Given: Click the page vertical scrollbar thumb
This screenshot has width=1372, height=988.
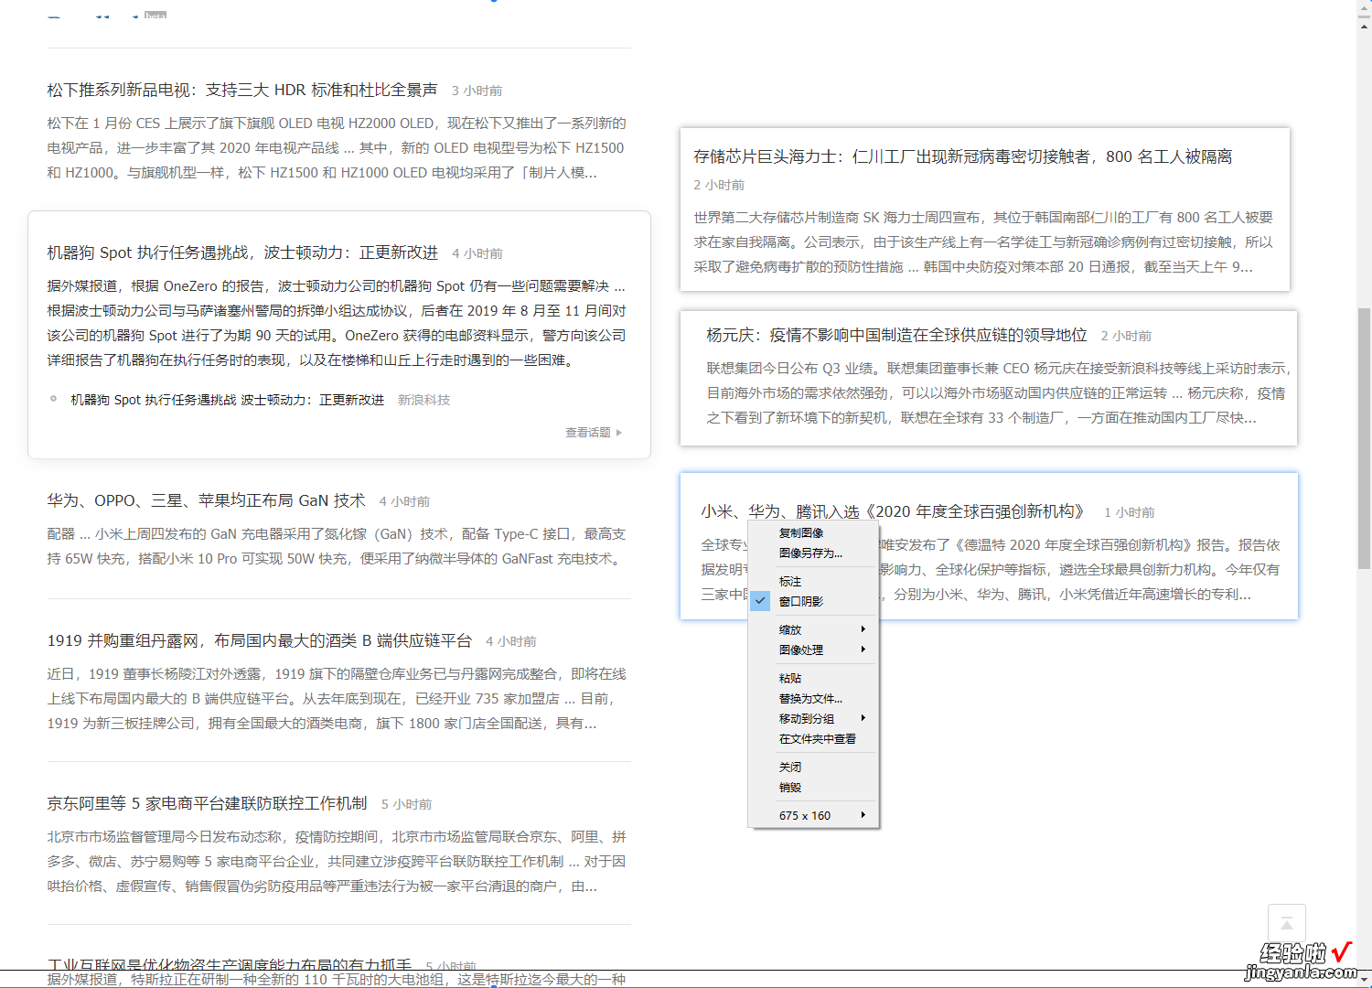Looking at the screenshot, I should [x=1364, y=438].
